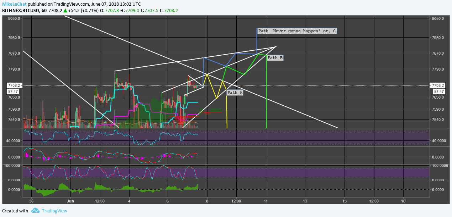Click the L:7707.5 low value
The height and width of the screenshot is (217, 452).
(x=150, y=11)
